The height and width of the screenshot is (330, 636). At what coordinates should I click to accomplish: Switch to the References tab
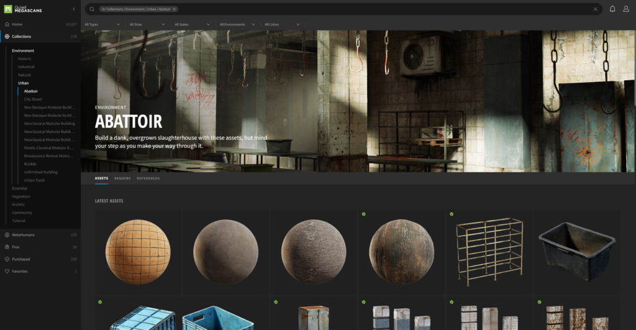[x=148, y=178]
